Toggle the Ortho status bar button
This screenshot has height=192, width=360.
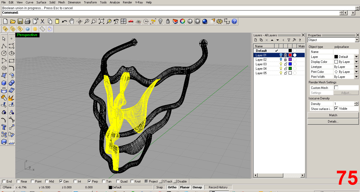tap(172, 187)
